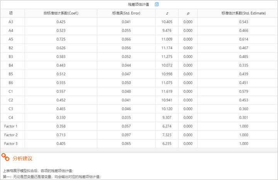This screenshot has height=180, width=278.
Task: Click row label C2
Action: point(11,100)
